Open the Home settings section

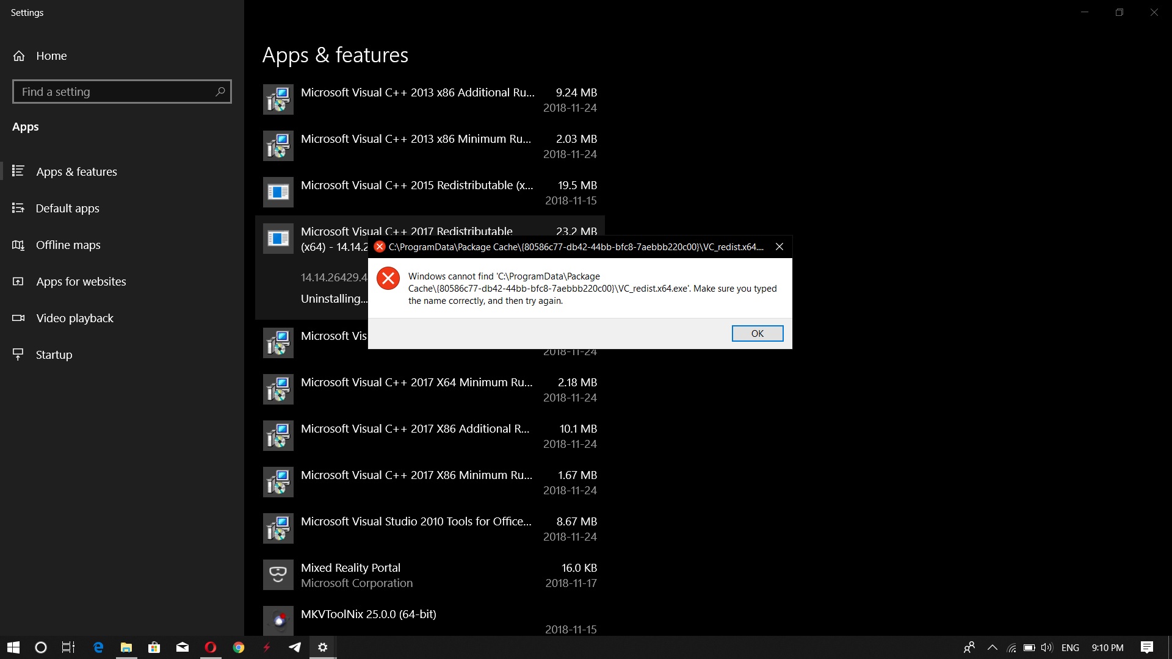[51, 55]
